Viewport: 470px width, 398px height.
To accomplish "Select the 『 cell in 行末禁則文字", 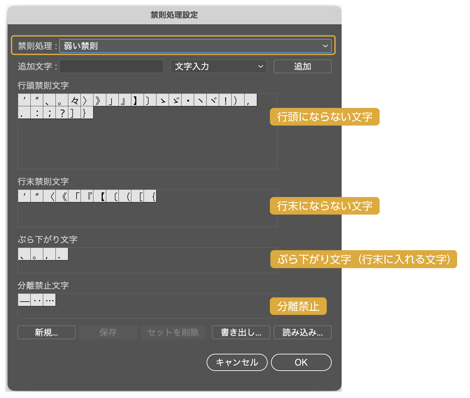I will pyautogui.click(x=87, y=196).
